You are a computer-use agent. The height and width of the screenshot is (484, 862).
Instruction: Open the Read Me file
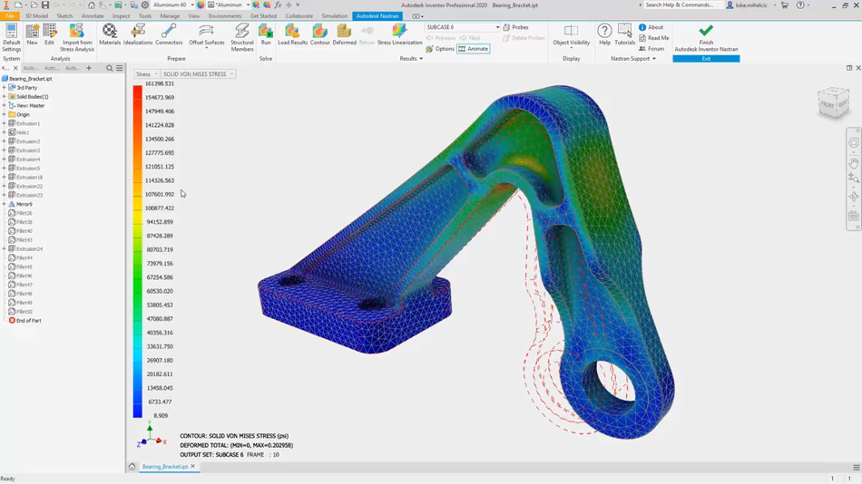point(654,38)
